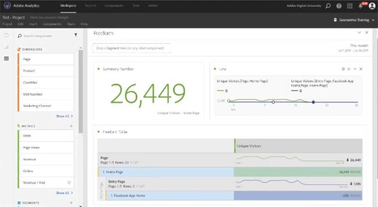
Task: Click the Adobe Analytics logo icon
Action: pyautogui.click(x=7, y=5)
